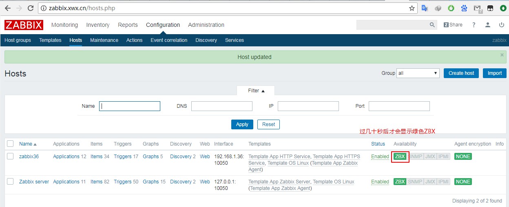Image resolution: width=509 pixels, height=207 pixels.
Task: Open the Help question mark icon
Action: [x=474, y=25]
